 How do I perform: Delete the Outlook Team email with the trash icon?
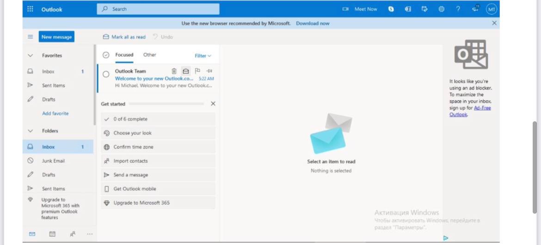tap(174, 71)
